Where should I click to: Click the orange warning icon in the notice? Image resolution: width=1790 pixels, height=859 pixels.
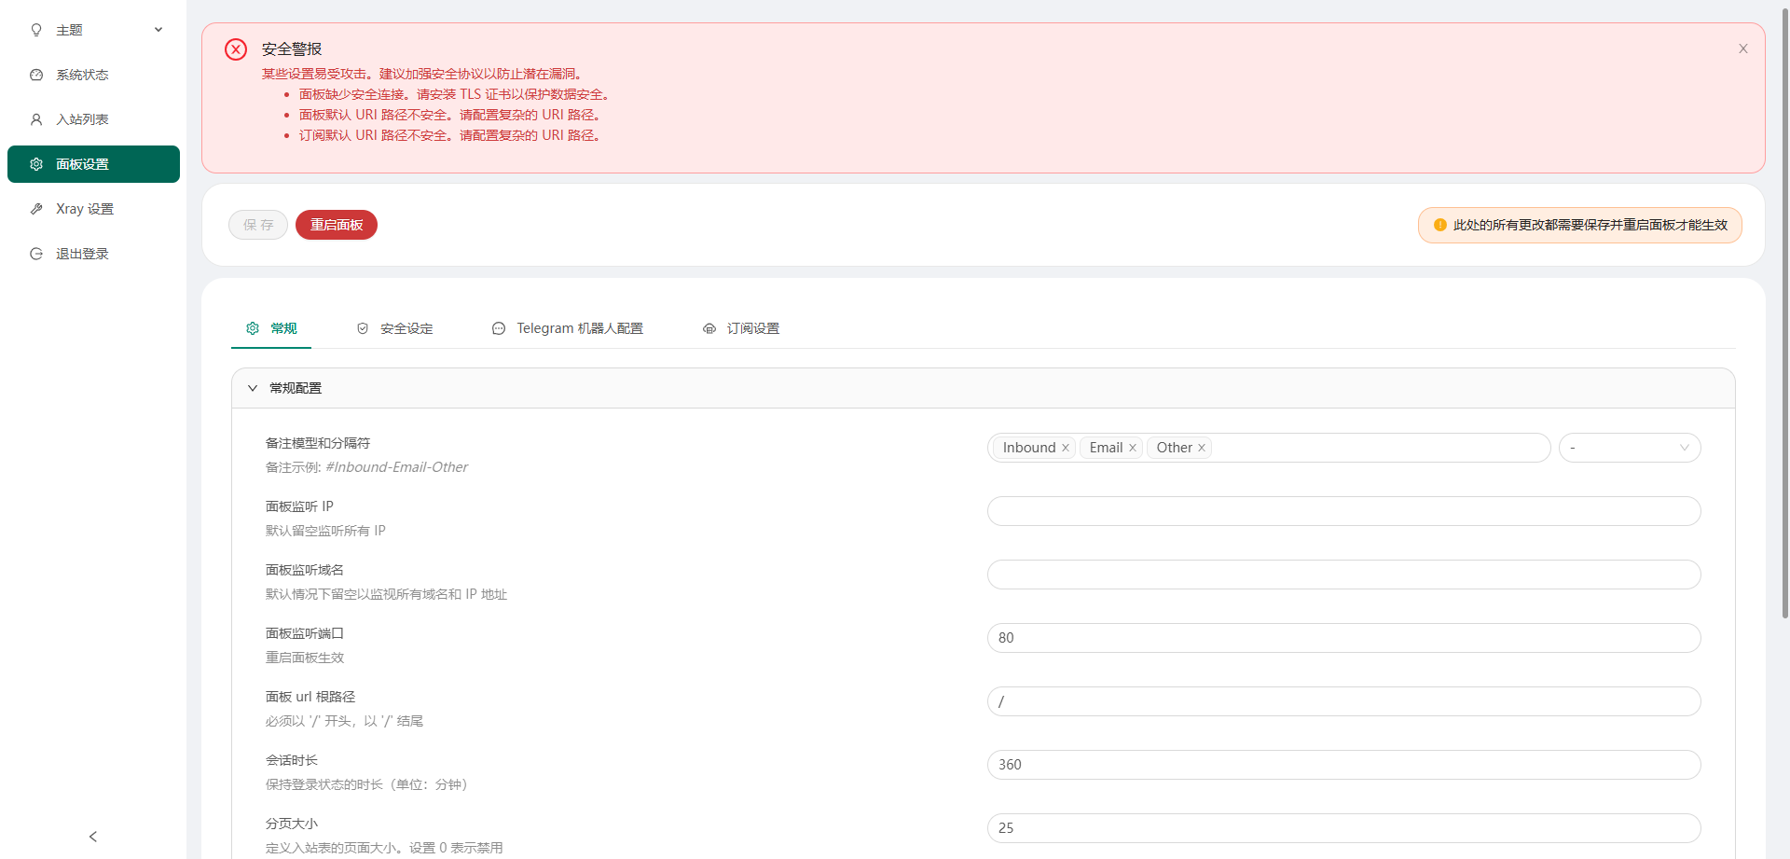pyautogui.click(x=1439, y=225)
